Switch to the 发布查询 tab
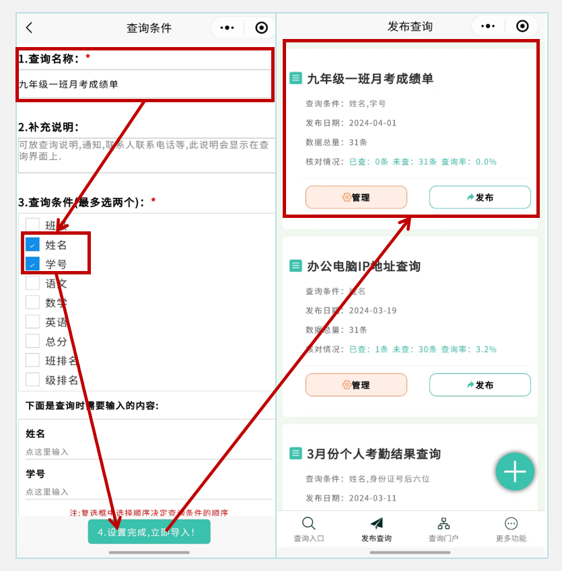The image size is (562, 571). pos(376,529)
